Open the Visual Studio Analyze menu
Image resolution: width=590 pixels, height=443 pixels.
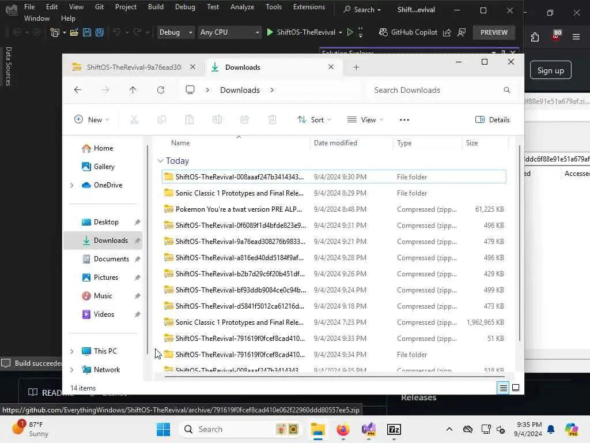243,7
